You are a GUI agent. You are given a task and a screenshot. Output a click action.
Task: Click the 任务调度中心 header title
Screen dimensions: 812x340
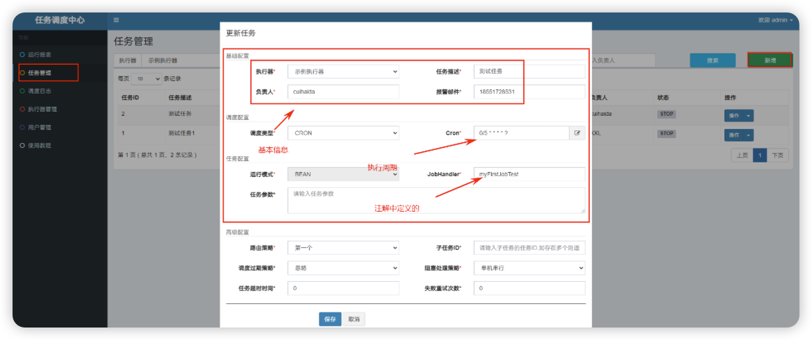click(x=60, y=20)
